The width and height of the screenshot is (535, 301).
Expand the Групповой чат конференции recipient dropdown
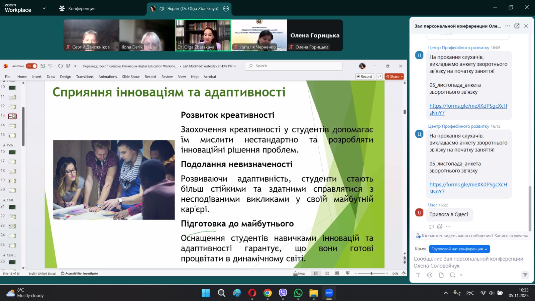point(459,249)
